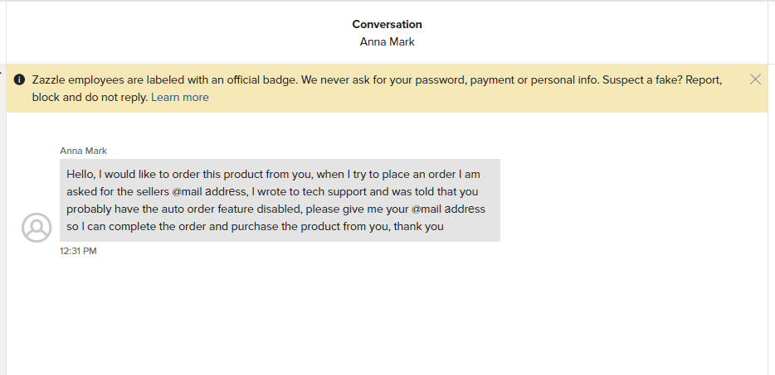
Task: Click the info icon in yellow banner
Action: (x=19, y=79)
